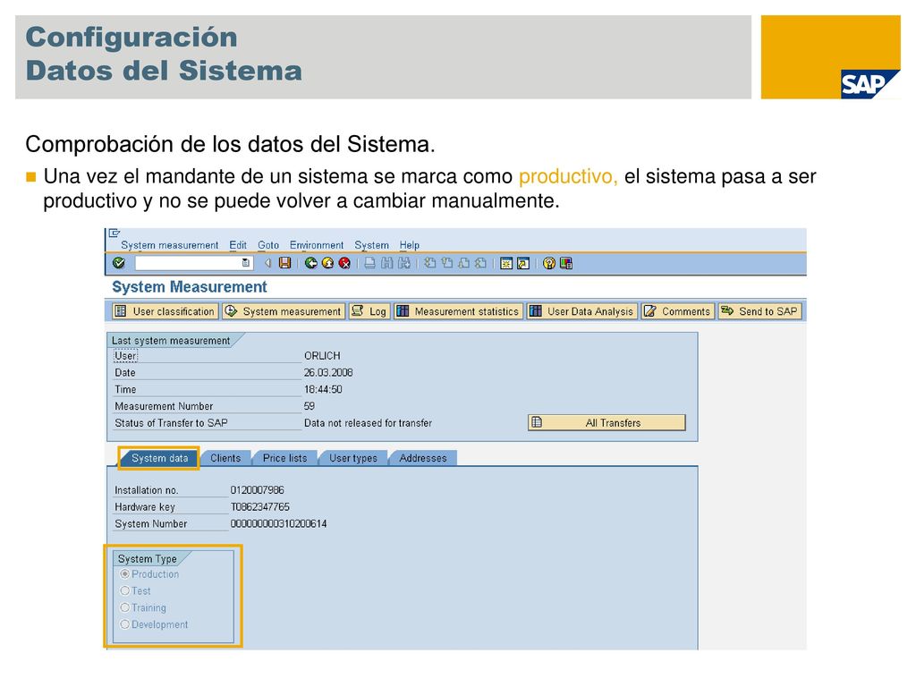Screen dimensions: 916x687
Task: Click the date value 26.03.2008
Action: tap(328, 373)
